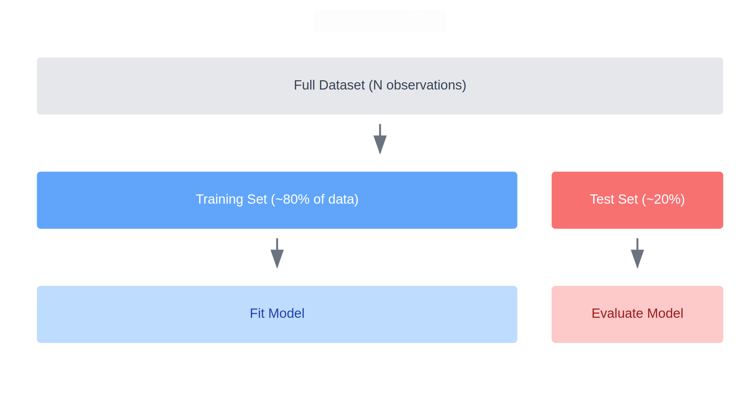Click the 'Full Dataset (N observations)' text
Screen dimensions: 746x415
380,85
